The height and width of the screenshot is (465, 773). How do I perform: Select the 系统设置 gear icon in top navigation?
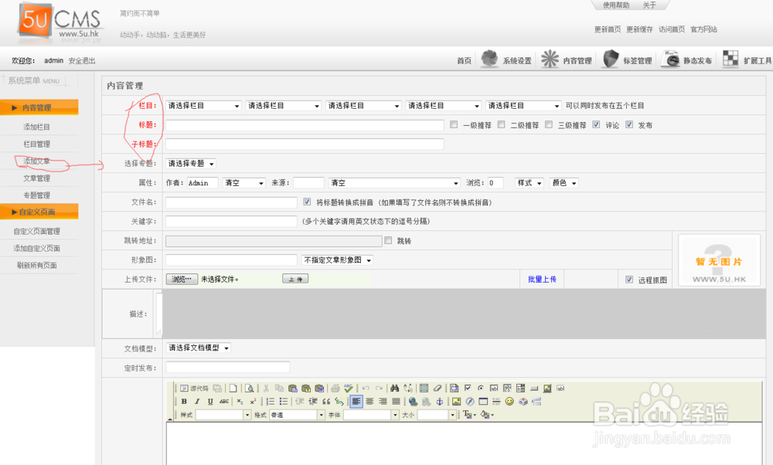(489, 59)
